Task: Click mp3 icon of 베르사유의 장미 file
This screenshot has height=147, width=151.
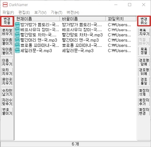Action: coord(17,30)
